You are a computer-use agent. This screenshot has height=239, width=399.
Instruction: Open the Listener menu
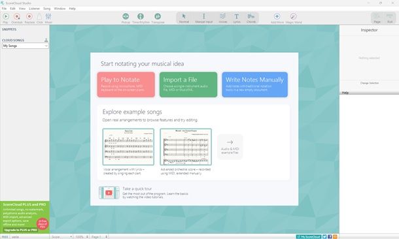[x=35, y=8]
